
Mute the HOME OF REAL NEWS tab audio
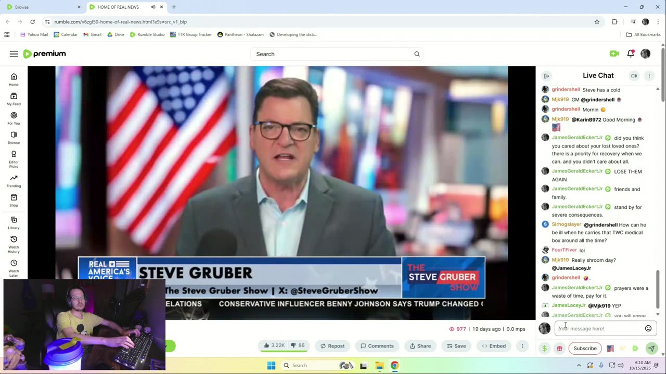[x=152, y=7]
